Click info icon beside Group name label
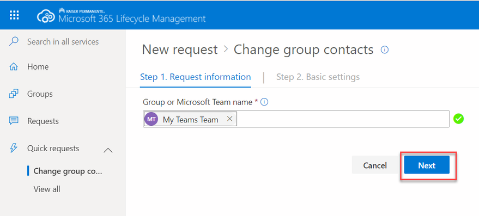 264,102
